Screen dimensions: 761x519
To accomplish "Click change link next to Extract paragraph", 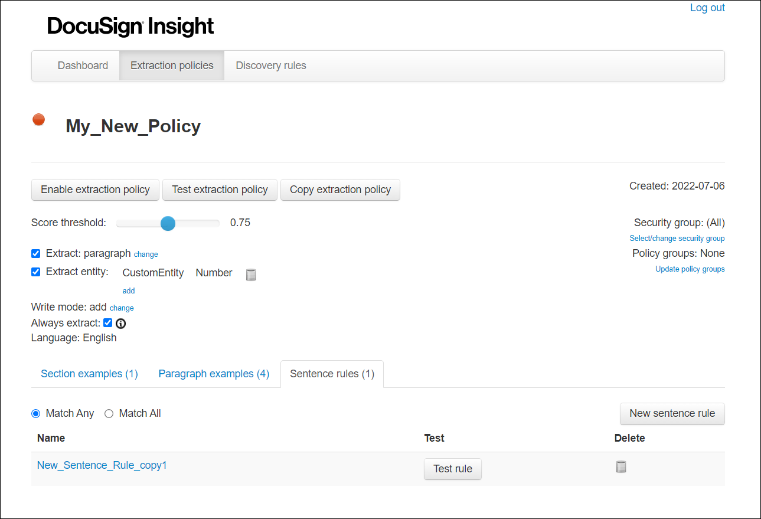I will pos(146,254).
